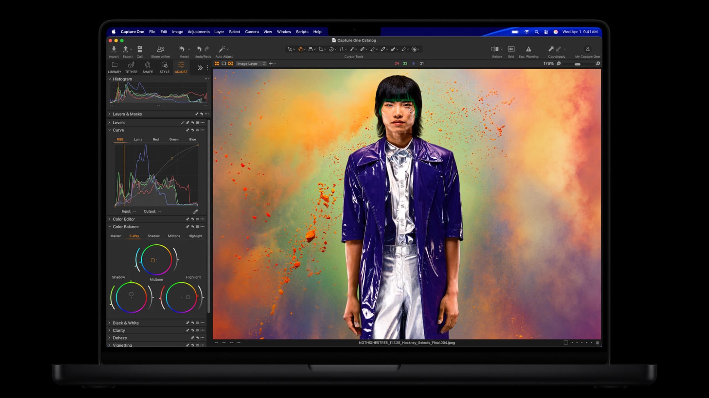
Task: Open the Tether tool tab
Action: pyautogui.click(x=131, y=67)
